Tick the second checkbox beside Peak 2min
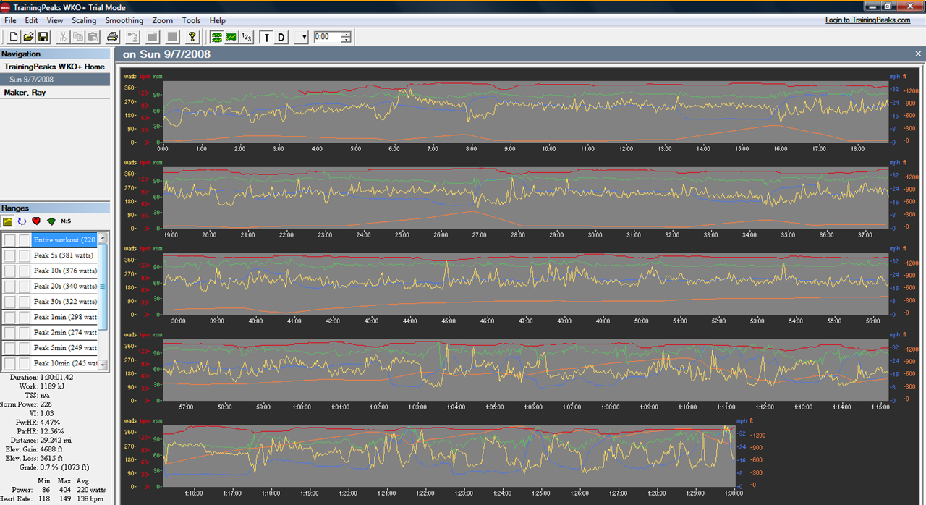The height and width of the screenshot is (505, 926). tap(25, 332)
